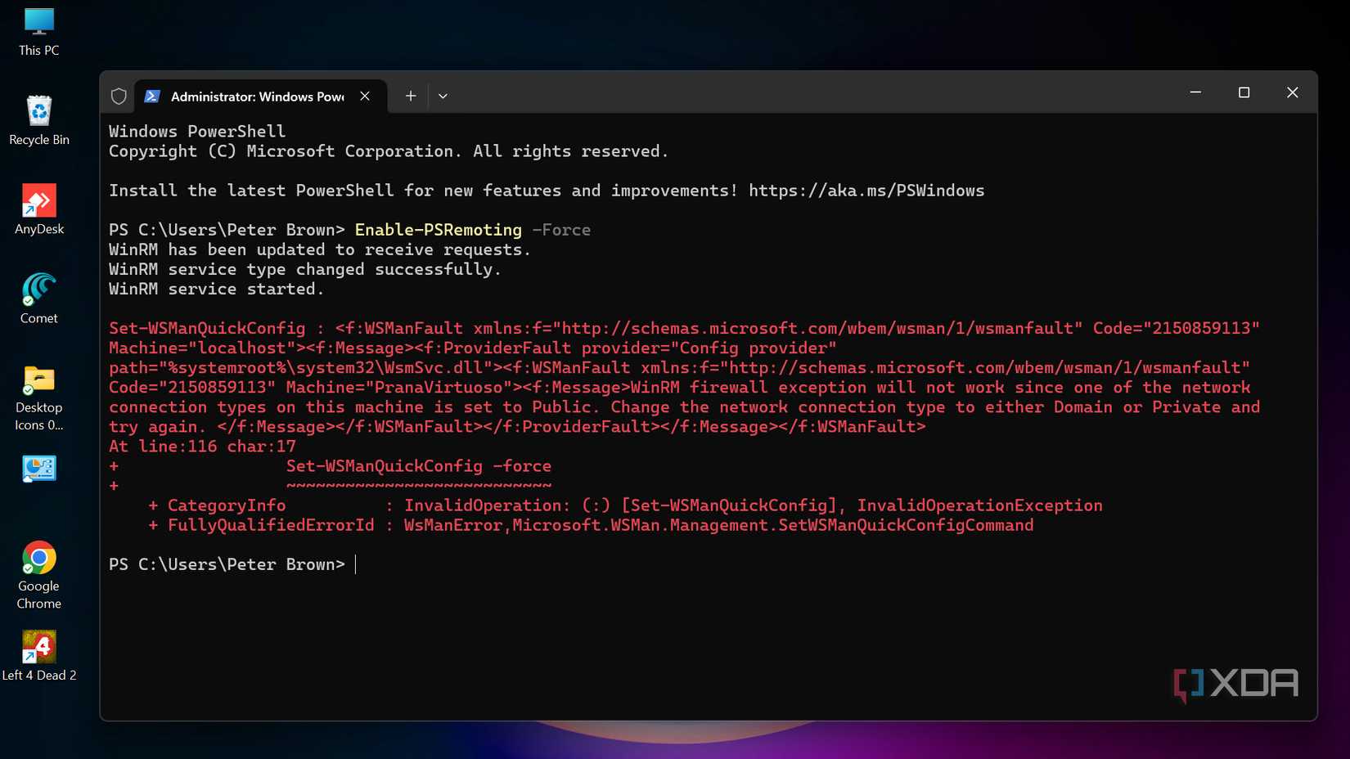Launch the Comet browser desktop icon

click(39, 299)
